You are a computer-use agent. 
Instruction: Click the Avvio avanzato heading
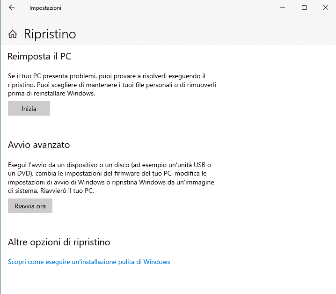[39, 145]
